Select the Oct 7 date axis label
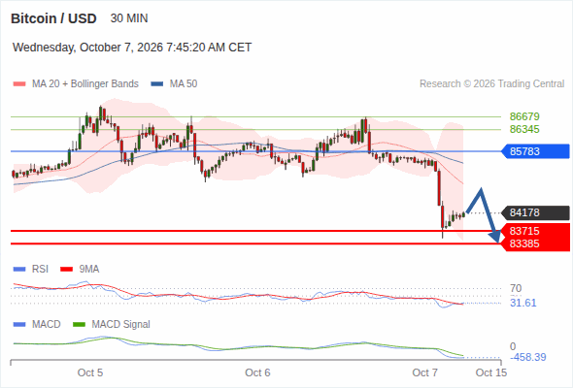The image size is (573, 388). coord(425,372)
